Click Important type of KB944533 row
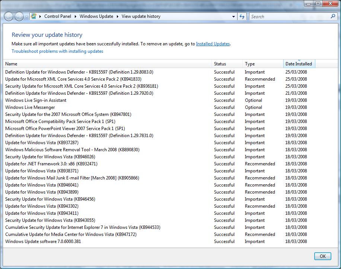Image resolution: width=341 pixels, height=269 pixels. tap(255, 227)
